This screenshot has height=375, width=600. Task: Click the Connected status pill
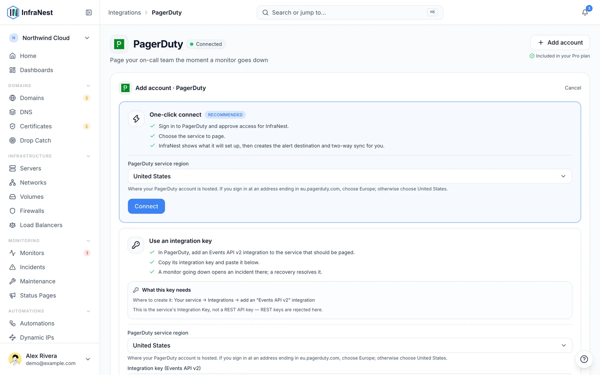click(x=206, y=44)
